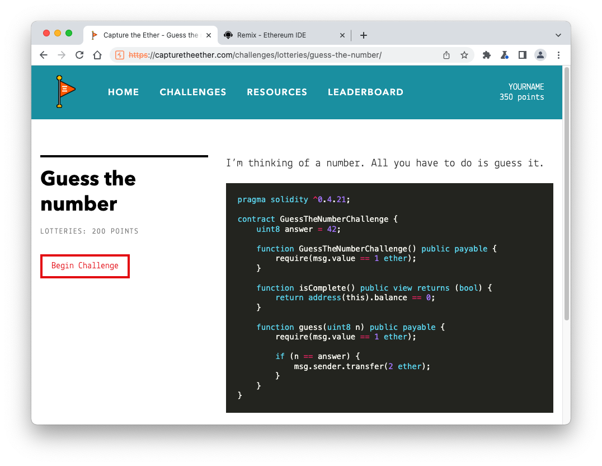Open the Extensions puzzle icon

[486, 55]
